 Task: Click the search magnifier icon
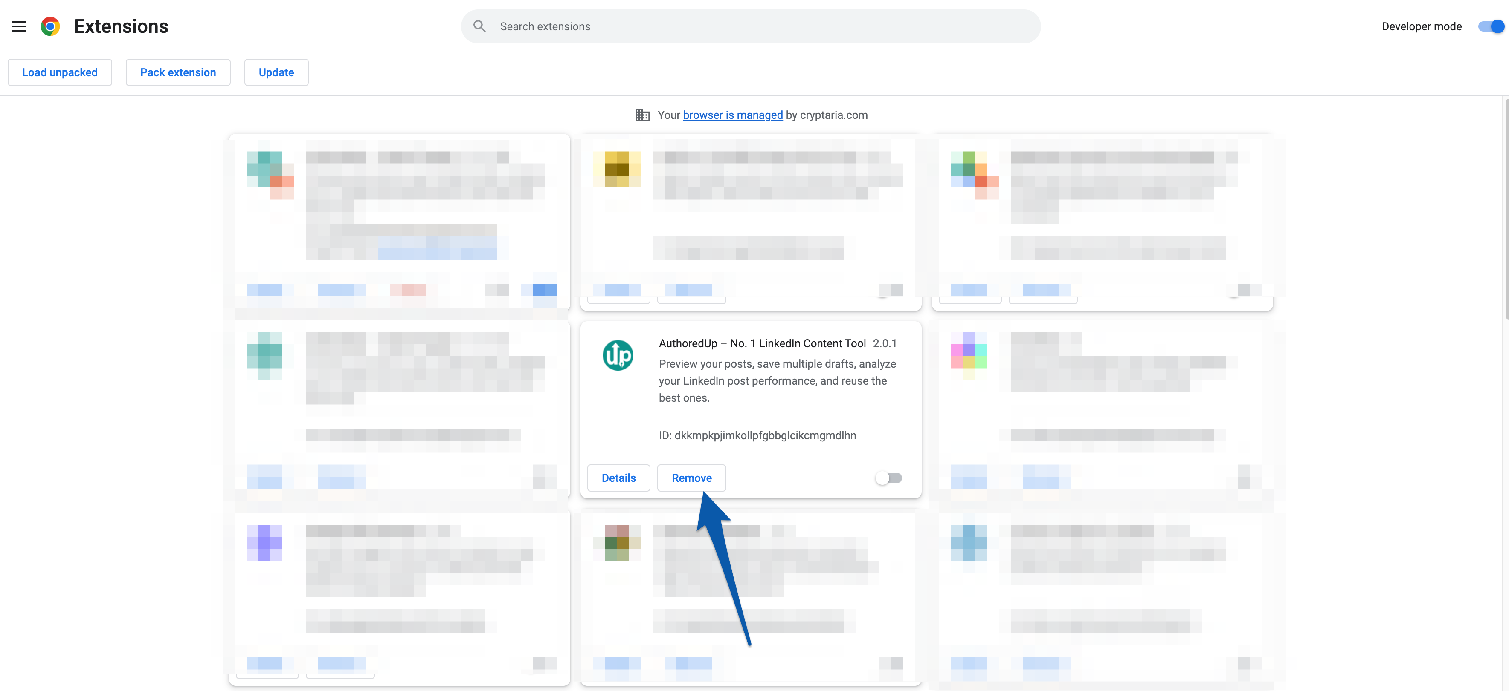(479, 26)
